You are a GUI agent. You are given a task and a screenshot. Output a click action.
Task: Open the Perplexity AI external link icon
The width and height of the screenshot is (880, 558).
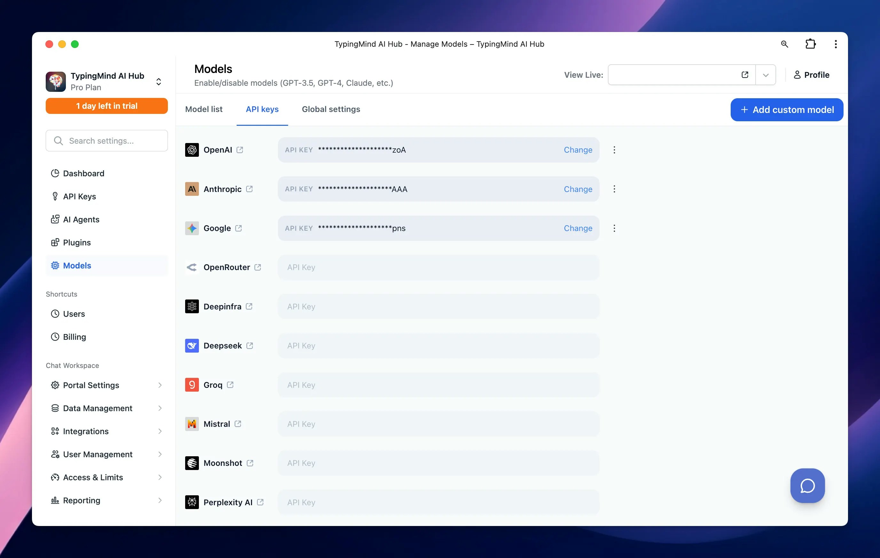tap(260, 502)
